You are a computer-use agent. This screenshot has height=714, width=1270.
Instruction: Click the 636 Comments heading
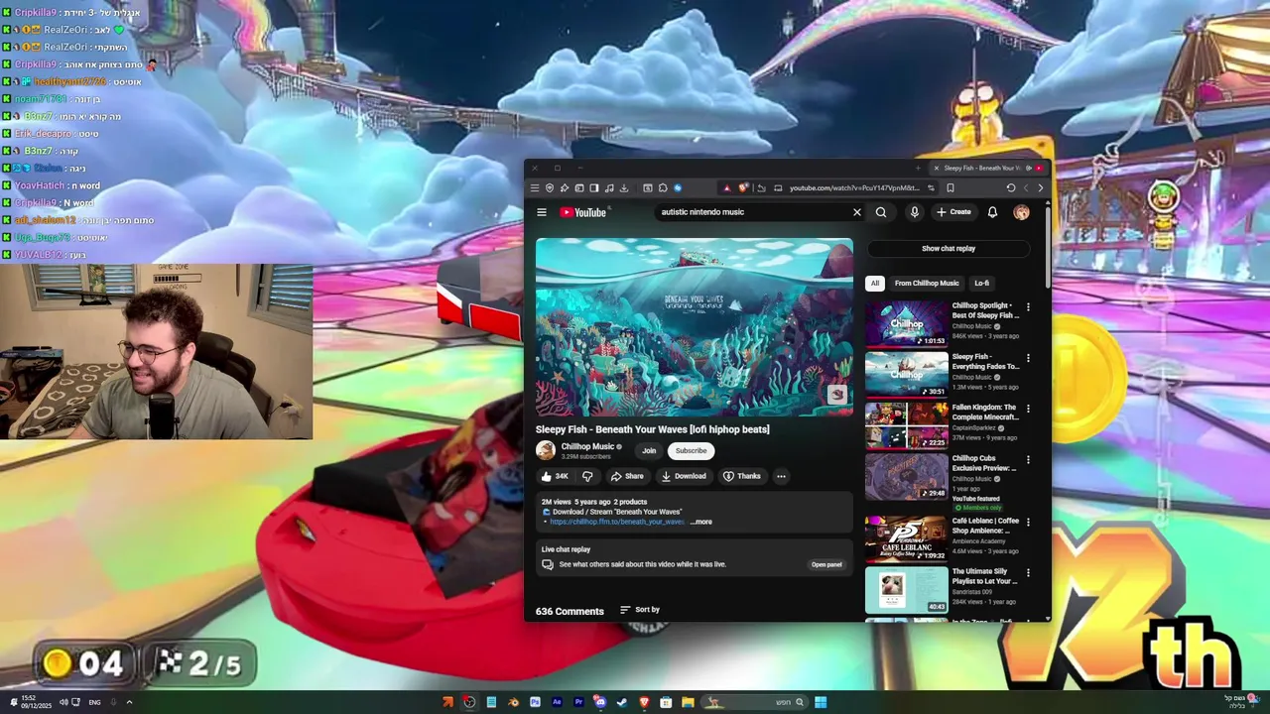click(x=570, y=611)
